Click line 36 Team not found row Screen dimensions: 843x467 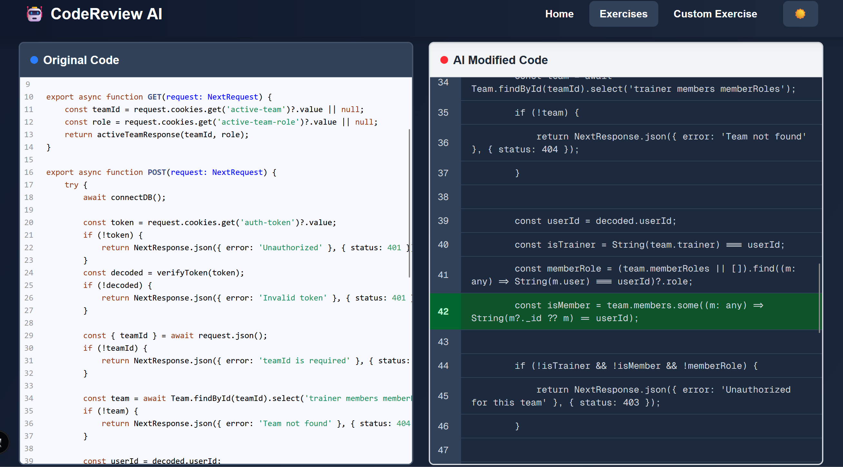(638, 143)
